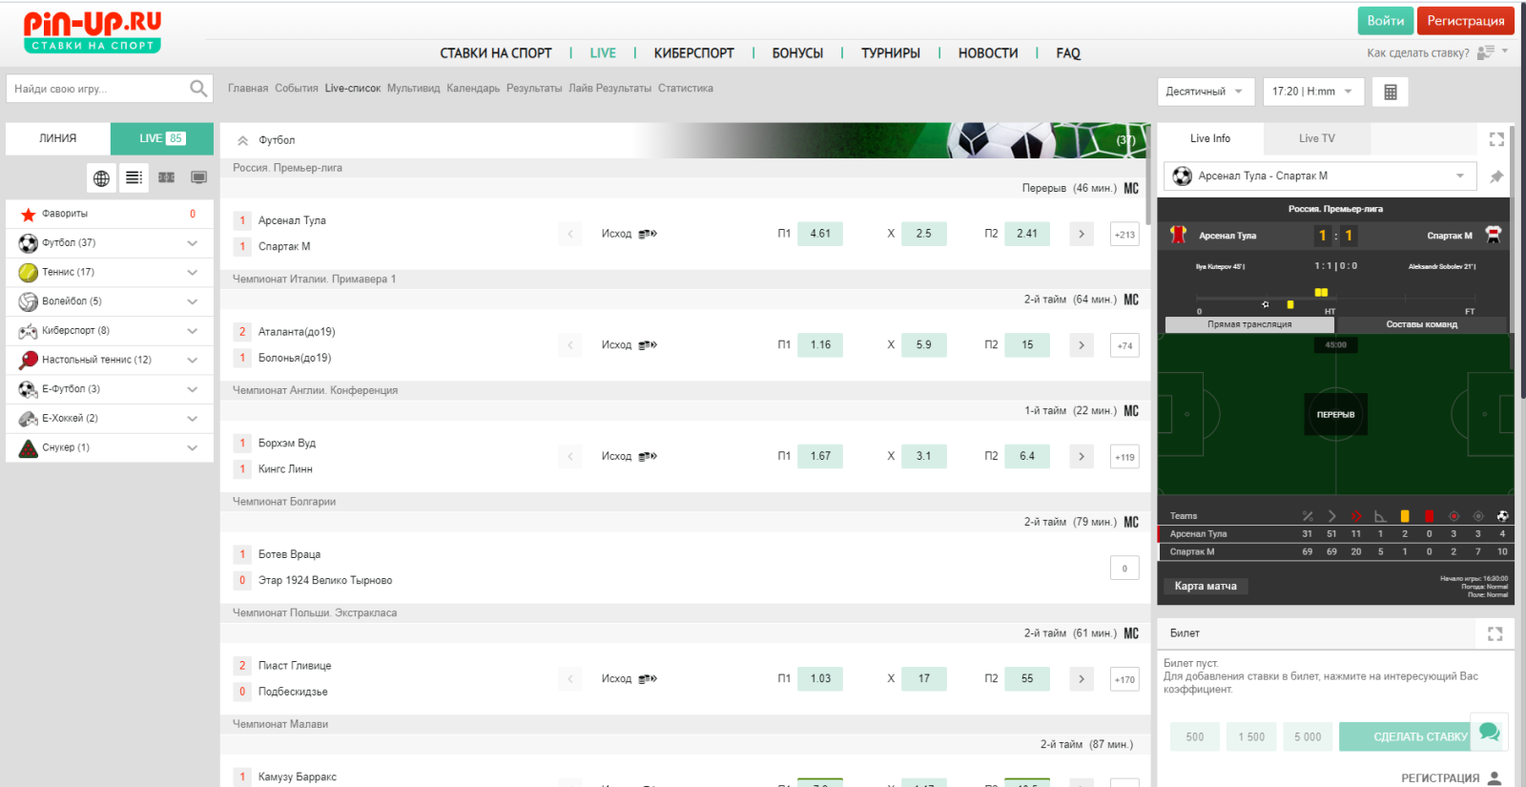The image size is (1526, 787).
Task: Switch to list view icon
Action: (x=134, y=177)
